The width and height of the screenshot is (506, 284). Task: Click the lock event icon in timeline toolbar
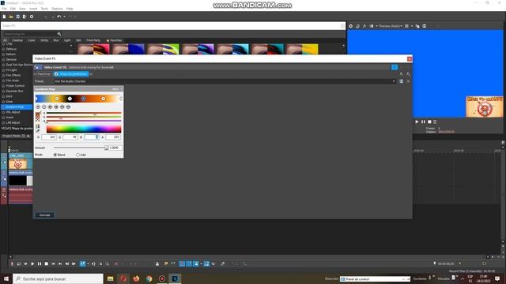point(157,263)
